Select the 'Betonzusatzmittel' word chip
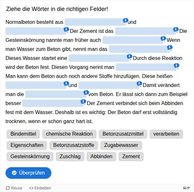The width and height of the screenshot is (194, 192). 123,134
